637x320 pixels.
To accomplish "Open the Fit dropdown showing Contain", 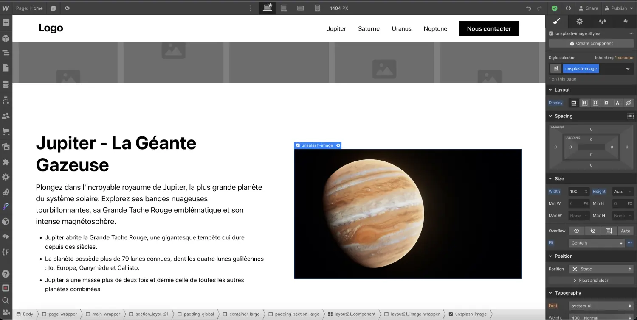I will 596,242.
